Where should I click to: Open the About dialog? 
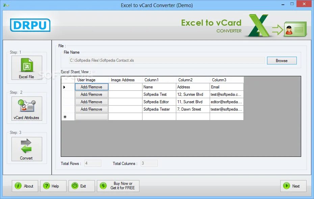[25, 186]
